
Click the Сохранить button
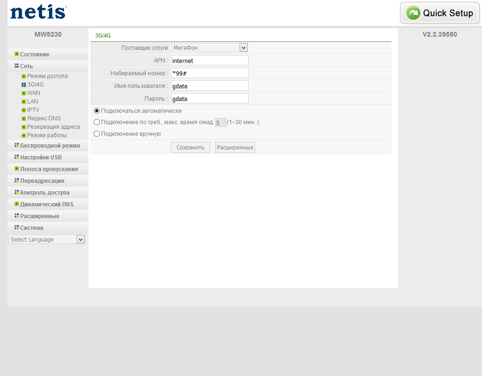190,147
